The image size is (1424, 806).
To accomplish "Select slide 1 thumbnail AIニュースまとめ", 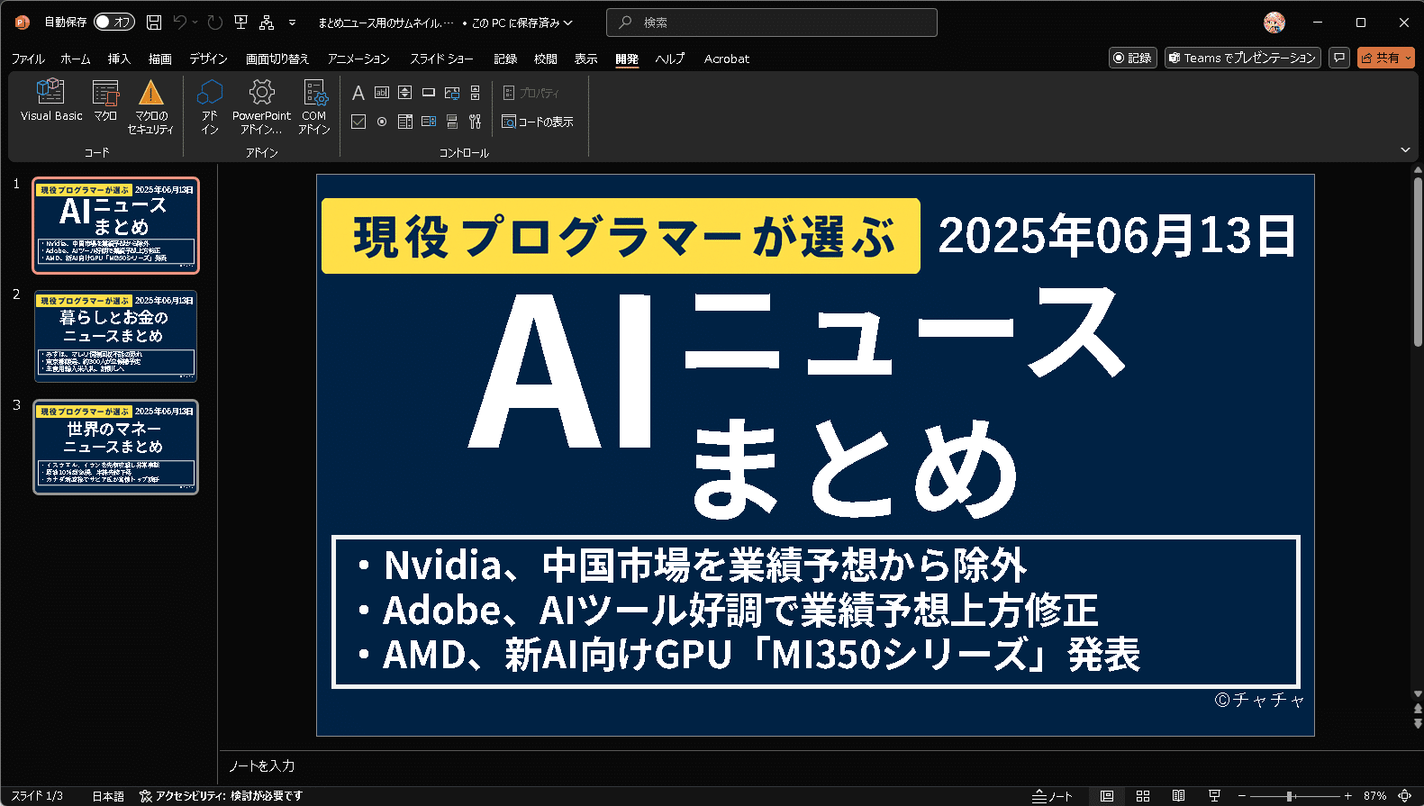I will pyautogui.click(x=115, y=225).
